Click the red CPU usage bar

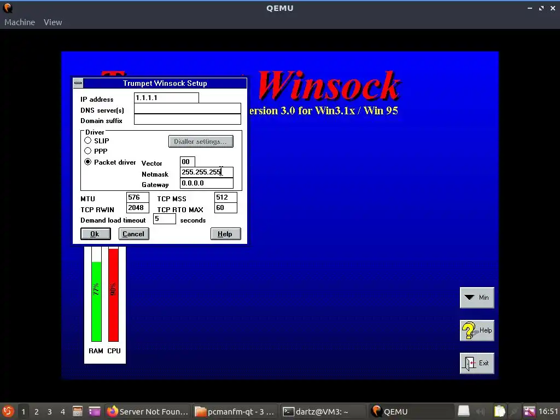(114, 295)
